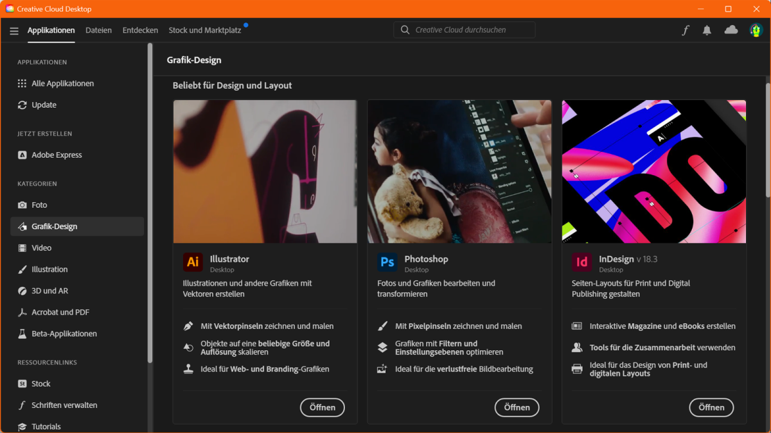This screenshot has width=771, height=433.
Task: Click the Stock St icon
Action: pyautogui.click(x=22, y=384)
